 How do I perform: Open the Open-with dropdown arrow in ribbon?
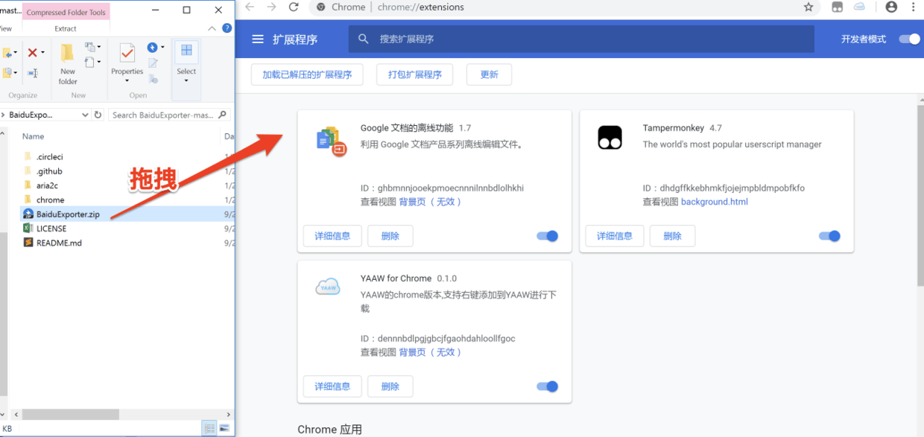click(x=162, y=48)
